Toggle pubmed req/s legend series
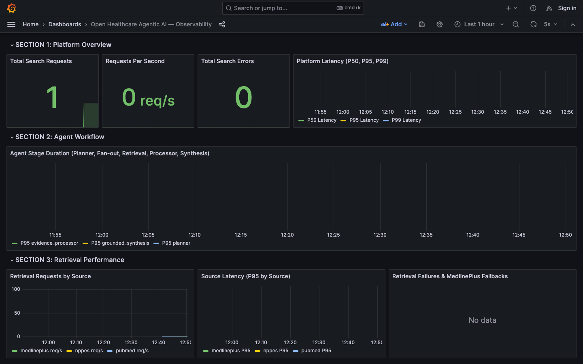Screen dimensions: 583x364 click(x=128, y=351)
